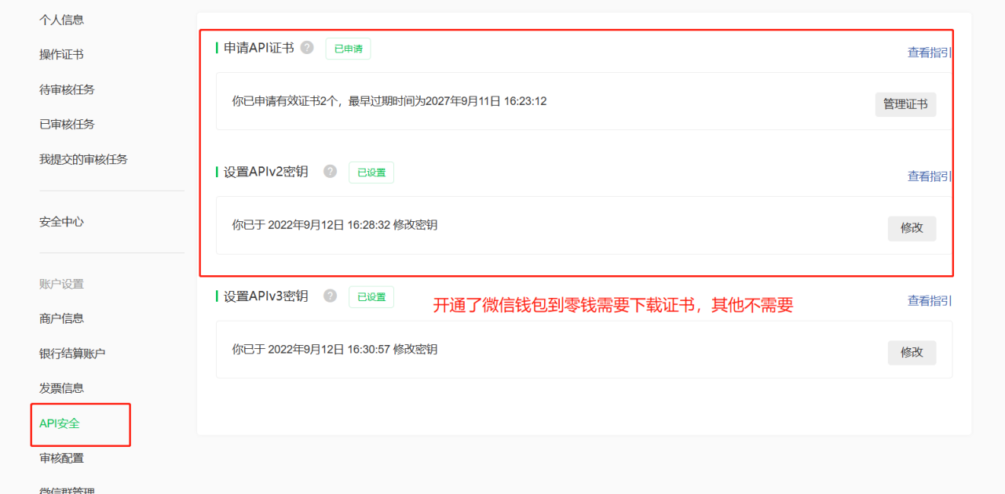Screen dimensions: 1005x494
Task: Open 待审核任务 sidebar item
Action: pyautogui.click(x=67, y=89)
